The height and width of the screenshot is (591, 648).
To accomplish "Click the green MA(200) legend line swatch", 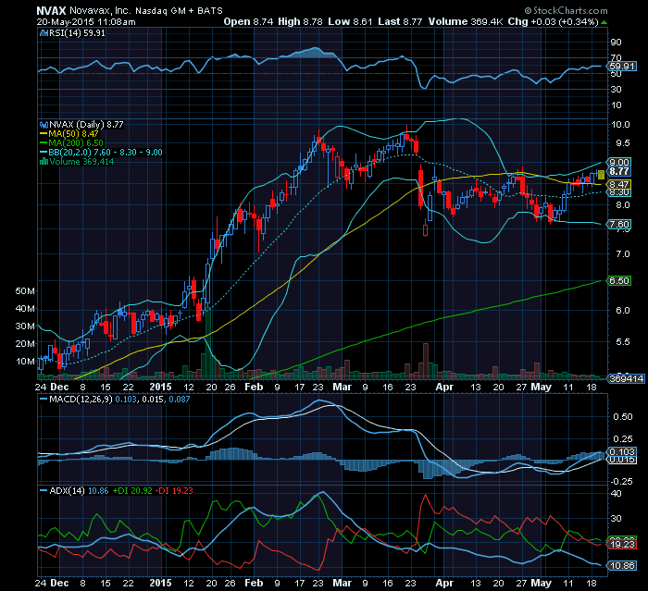I will 44,143.
